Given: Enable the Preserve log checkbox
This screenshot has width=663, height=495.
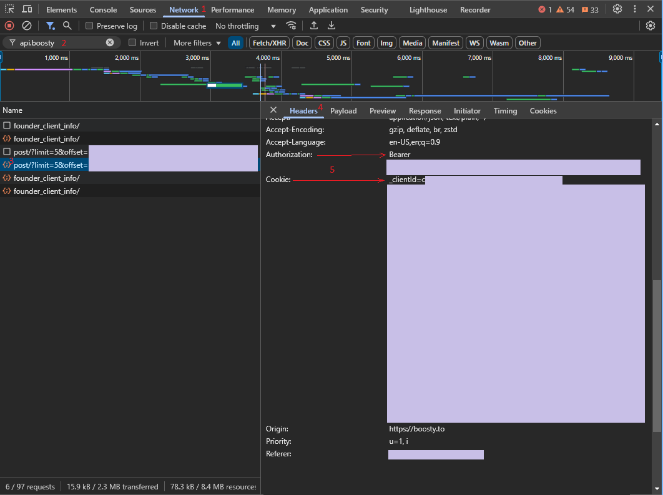Looking at the screenshot, I should 89,26.
